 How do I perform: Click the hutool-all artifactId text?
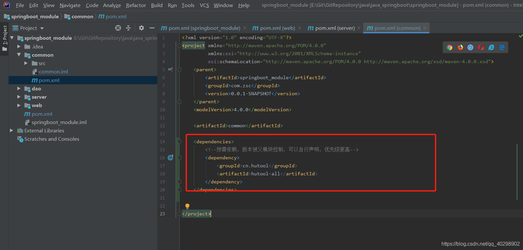(x=265, y=174)
